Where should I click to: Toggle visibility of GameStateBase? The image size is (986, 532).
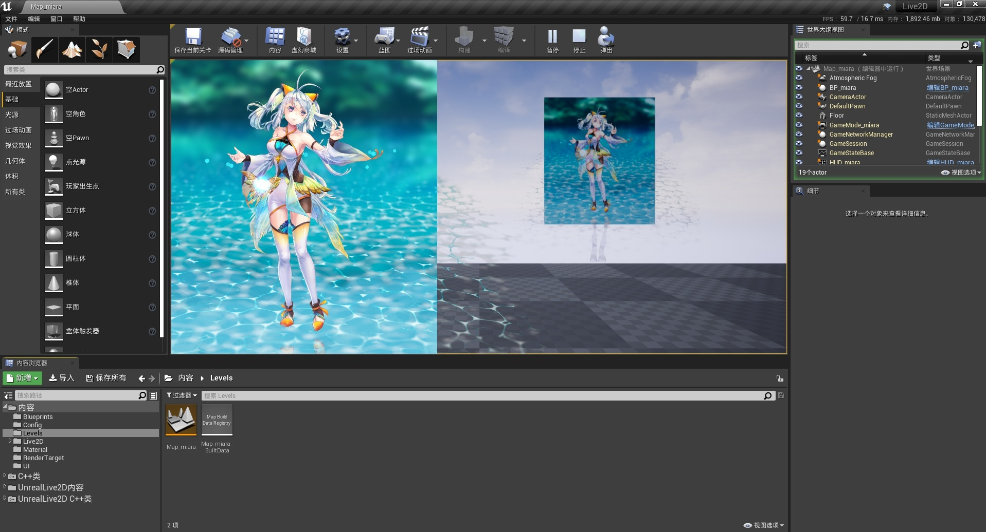pos(799,153)
